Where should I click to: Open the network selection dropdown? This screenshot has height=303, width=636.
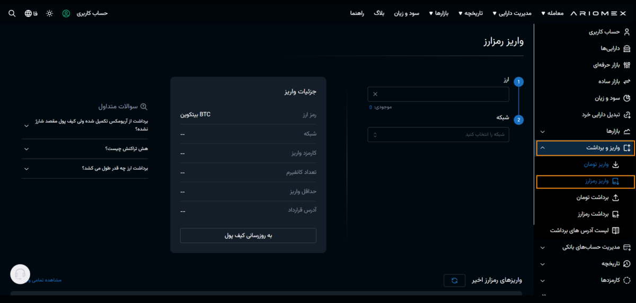pos(438,135)
